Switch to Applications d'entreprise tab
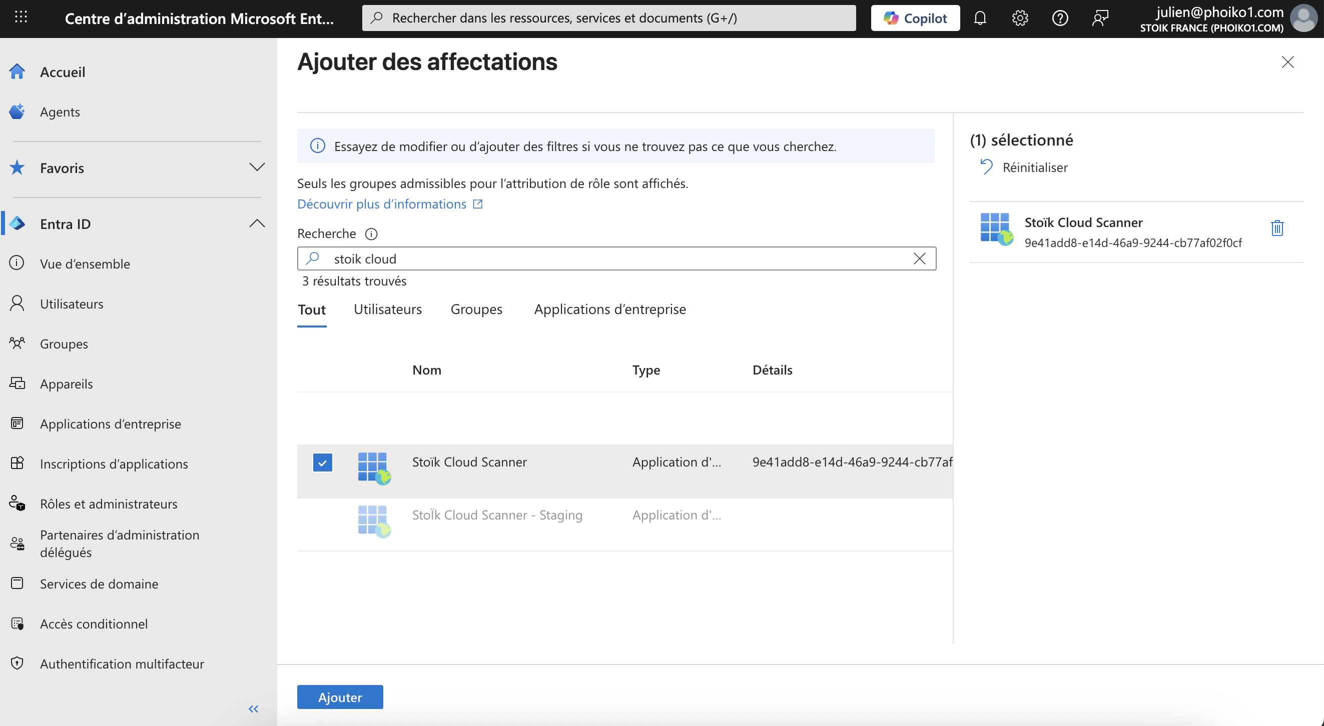The image size is (1324, 726). click(x=609, y=309)
